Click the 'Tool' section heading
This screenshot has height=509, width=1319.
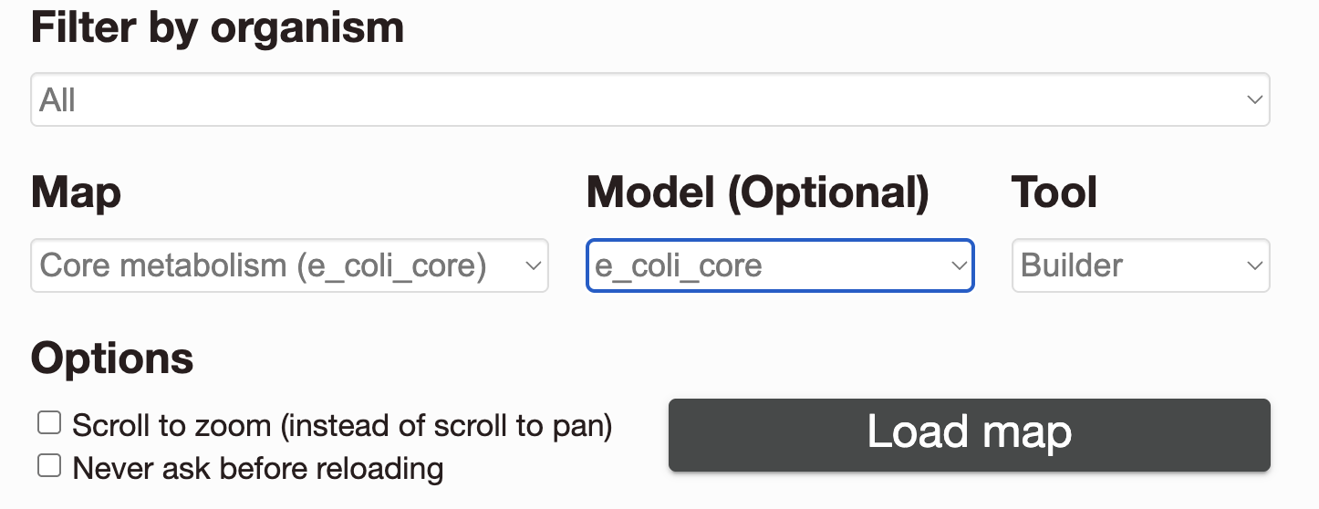point(1054,193)
